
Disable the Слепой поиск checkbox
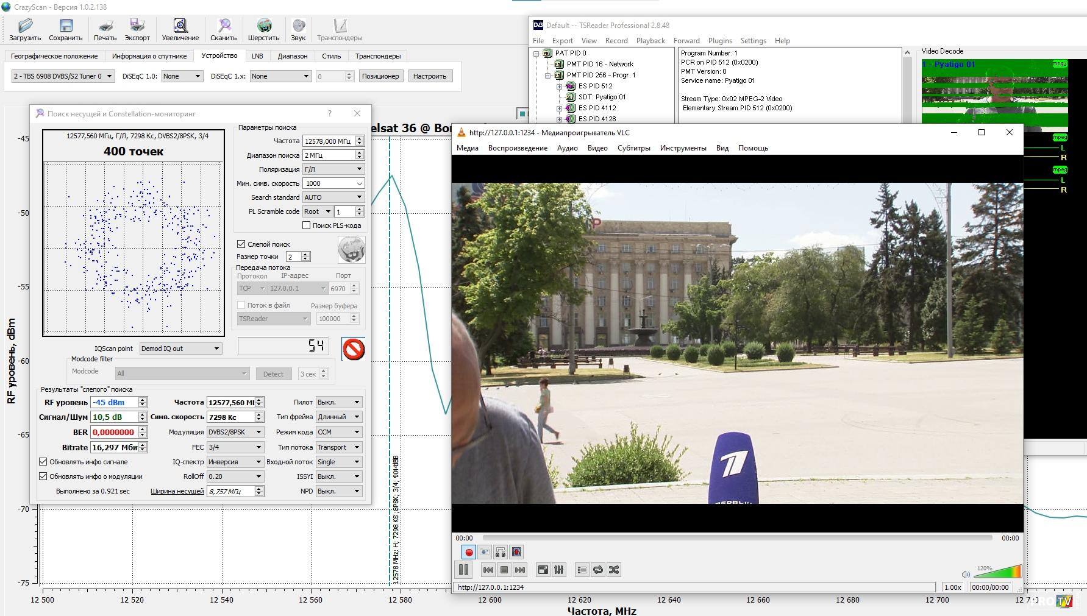241,244
